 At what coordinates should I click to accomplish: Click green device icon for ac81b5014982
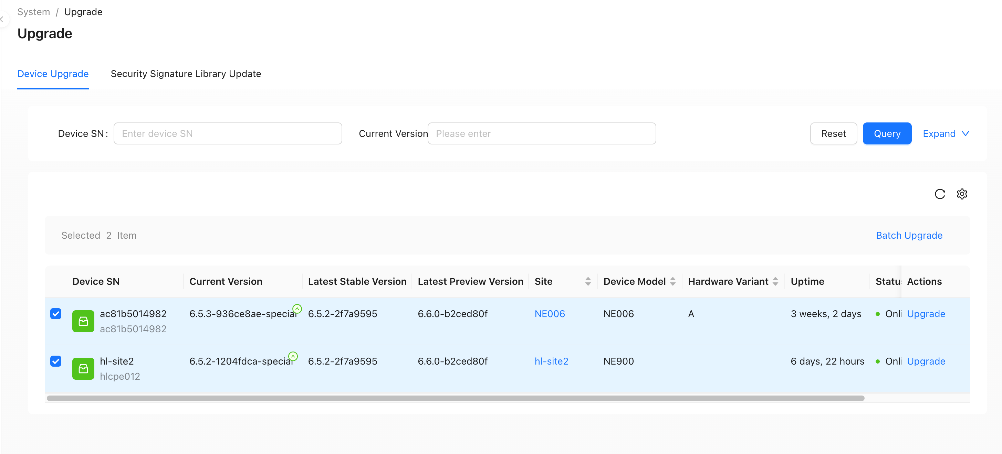83,321
